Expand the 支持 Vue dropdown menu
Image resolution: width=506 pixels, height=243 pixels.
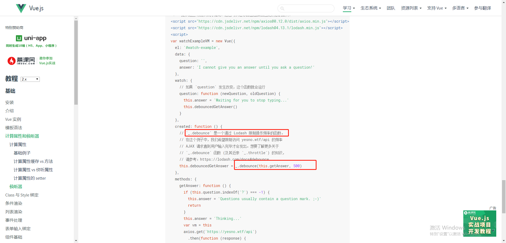(437, 8)
